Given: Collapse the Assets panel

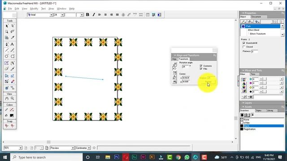Looking at the screenshot, I should tap(243, 107).
